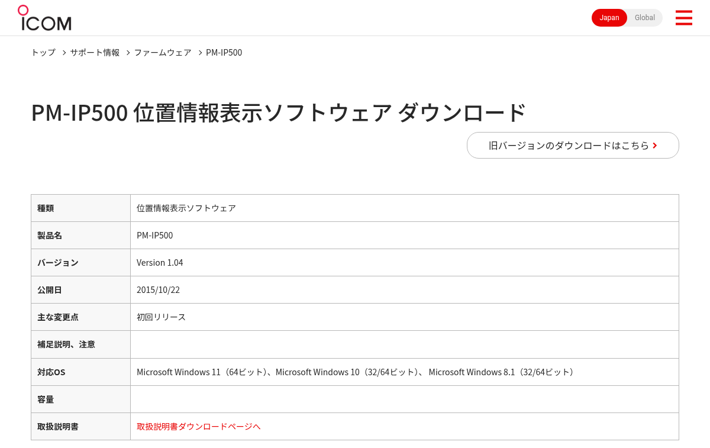Select the 2015/10/22 date cell
The image size is (710, 448).
[405, 290]
